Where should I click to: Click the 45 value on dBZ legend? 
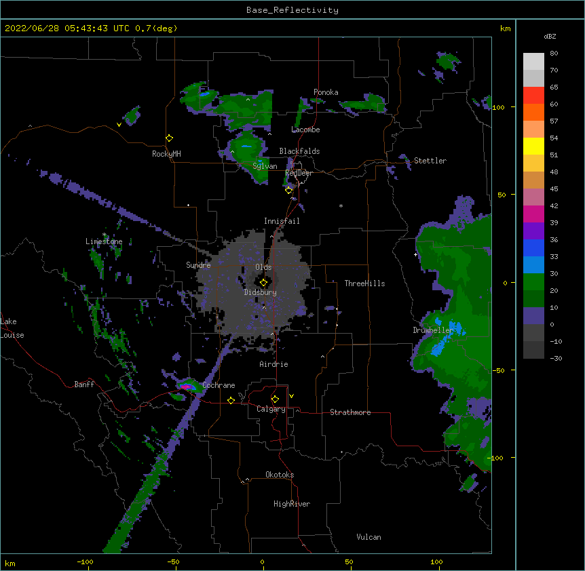554,189
